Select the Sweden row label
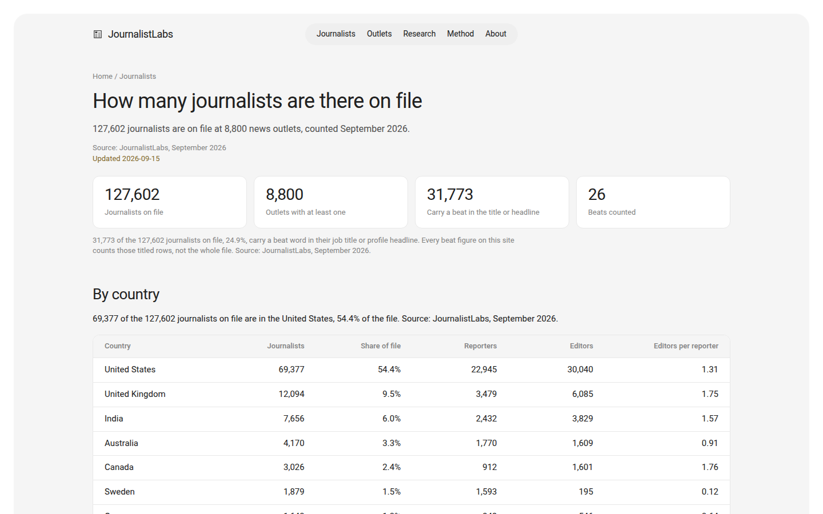The width and height of the screenshot is (823, 514). point(119,492)
